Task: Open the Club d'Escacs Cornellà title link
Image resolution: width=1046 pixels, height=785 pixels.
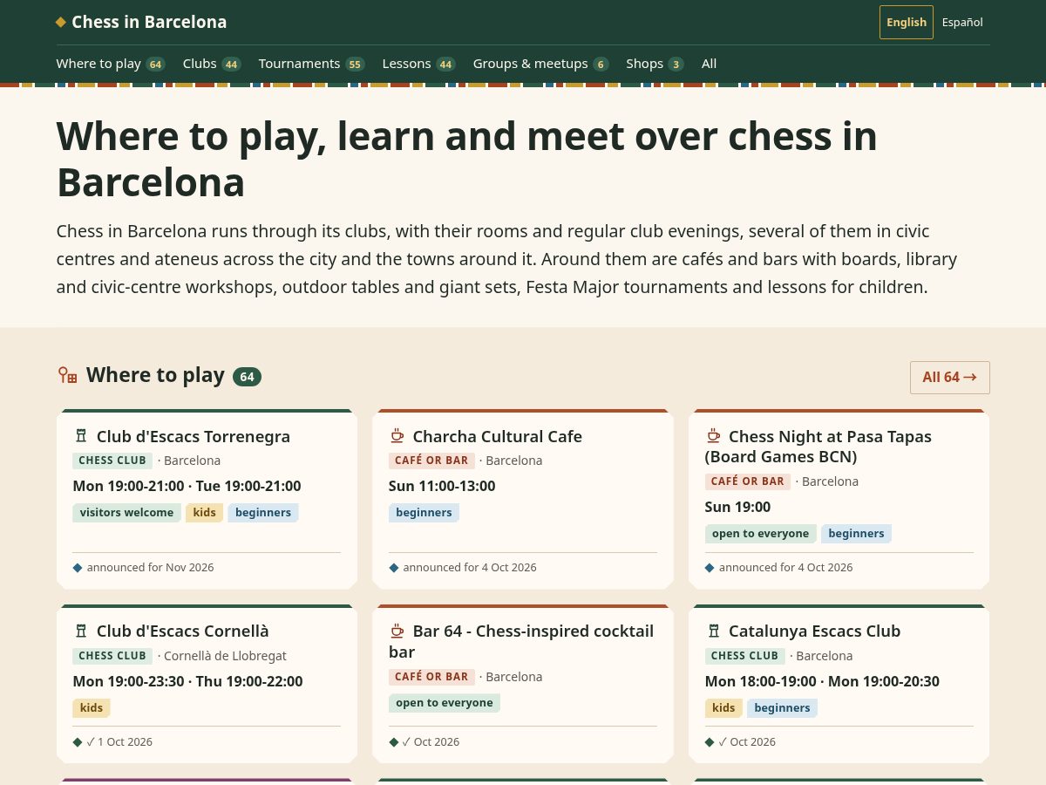Action: tap(183, 631)
